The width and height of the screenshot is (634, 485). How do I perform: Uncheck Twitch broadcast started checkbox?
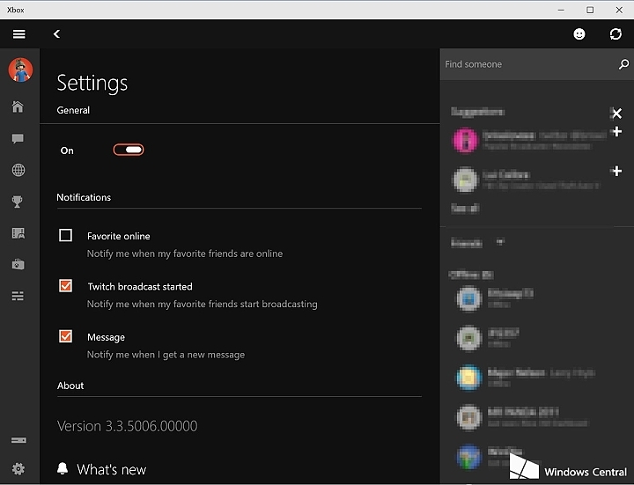tap(65, 286)
